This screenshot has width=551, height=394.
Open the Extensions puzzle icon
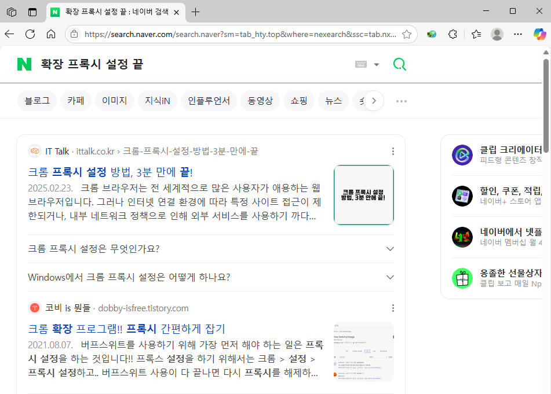click(453, 34)
